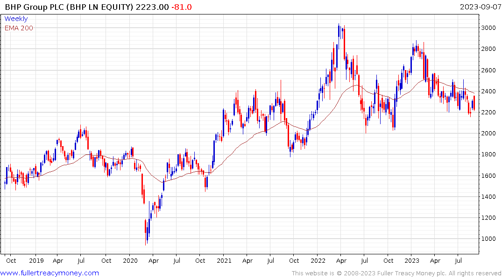Select the 1600 price axis label
Screen dimensions: 502x280
coord(488,175)
